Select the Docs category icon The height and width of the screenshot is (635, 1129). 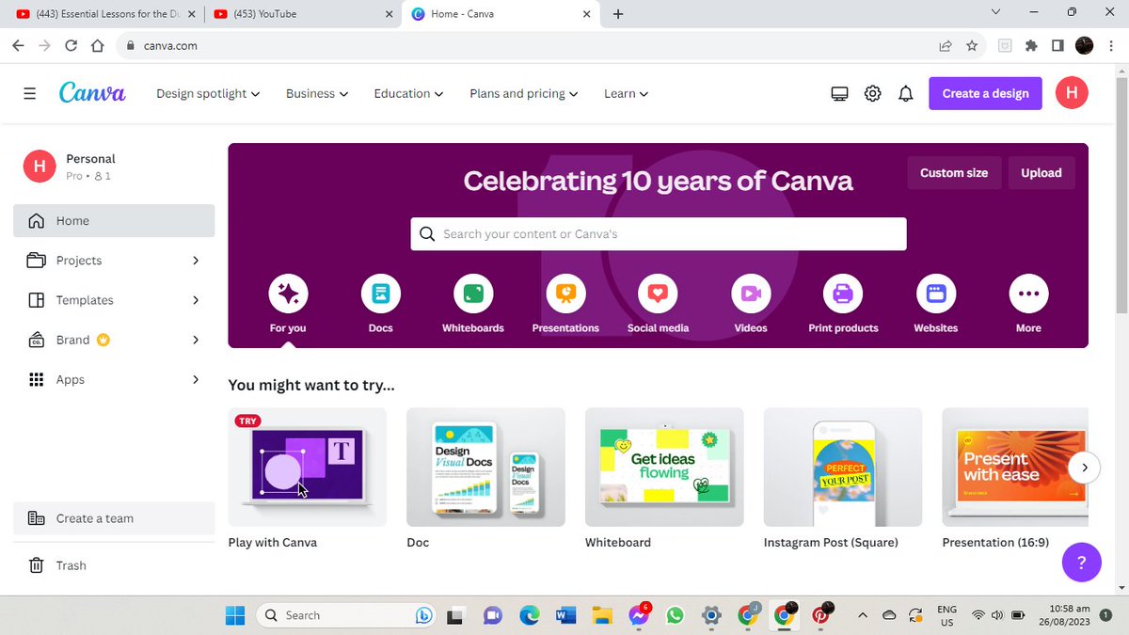point(381,294)
